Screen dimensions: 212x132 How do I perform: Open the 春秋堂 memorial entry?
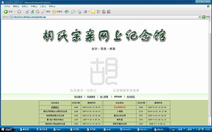point(120,119)
